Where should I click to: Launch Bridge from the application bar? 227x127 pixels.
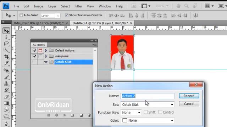134,6
